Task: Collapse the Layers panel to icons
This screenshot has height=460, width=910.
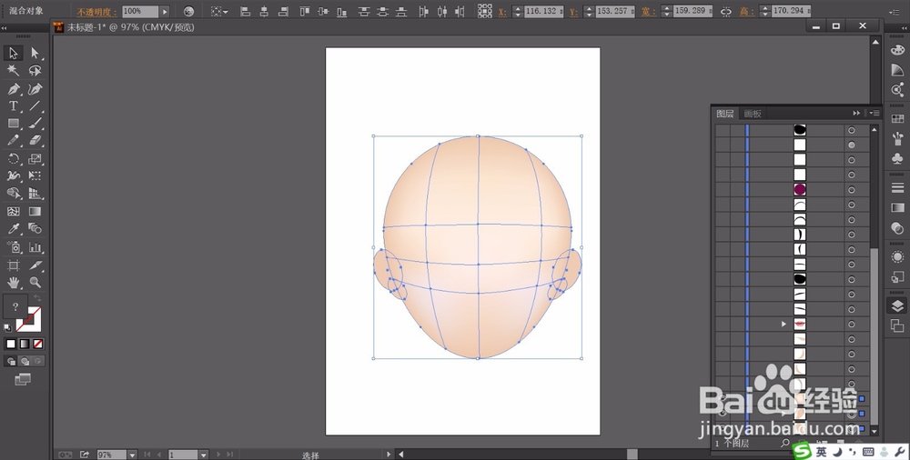Action: point(856,113)
